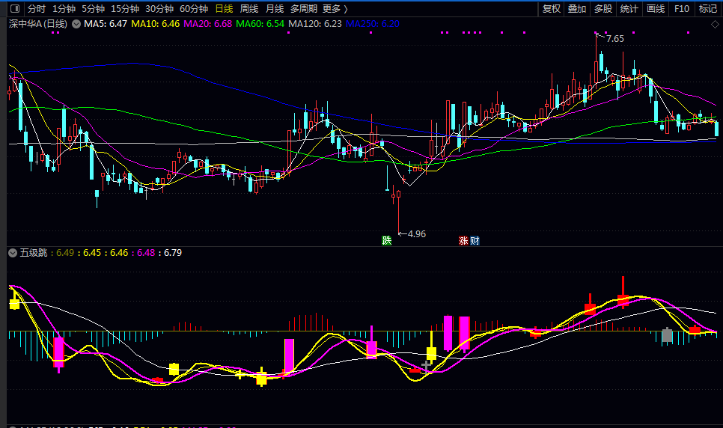This screenshot has height=428, width=723.
Task: Click the 4.96 low price label
Action: coord(417,234)
